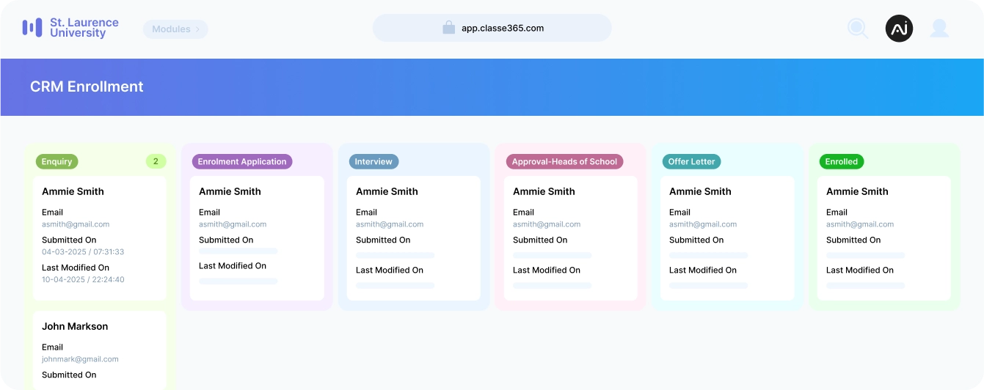Click johnmark@gmail.com email address

[80, 359]
